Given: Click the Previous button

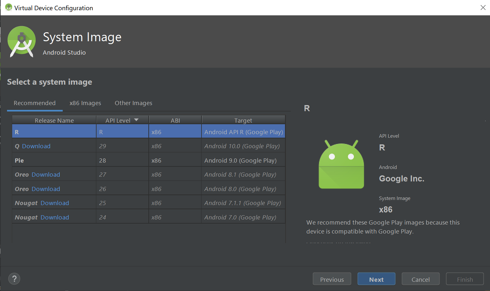Looking at the screenshot, I should 332,279.
